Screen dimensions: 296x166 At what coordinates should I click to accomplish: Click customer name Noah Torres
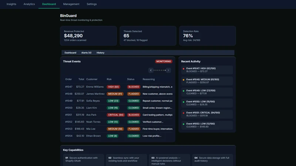tap(93, 122)
